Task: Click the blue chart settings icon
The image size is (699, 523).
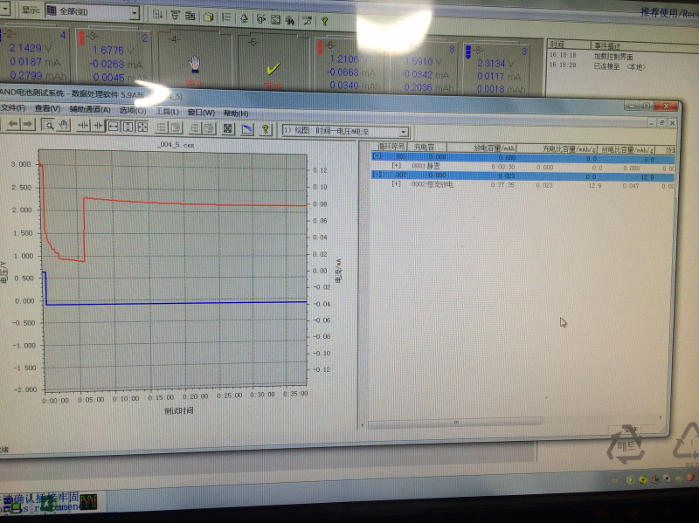Action: click(247, 129)
